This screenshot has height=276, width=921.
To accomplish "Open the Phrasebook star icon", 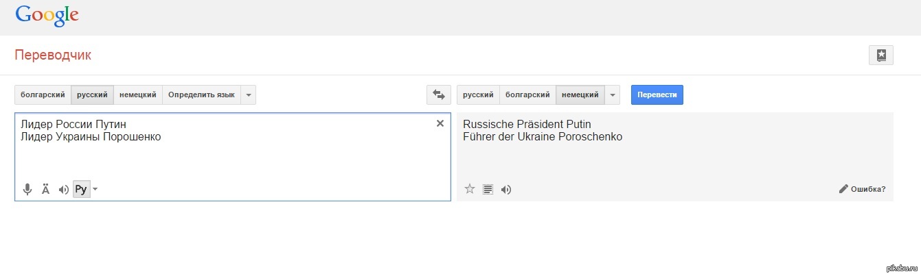I will click(880, 55).
